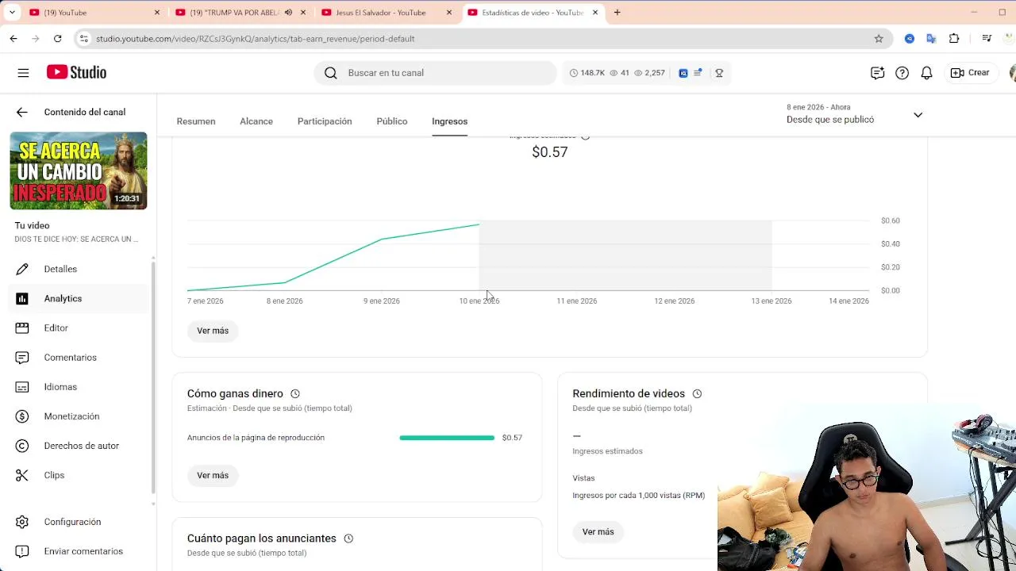1016x571 pixels.
Task: Click the Anuncios de la página de reproducción row
Action: (x=355, y=438)
